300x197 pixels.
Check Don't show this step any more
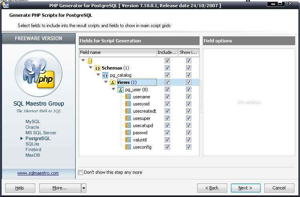click(81, 172)
